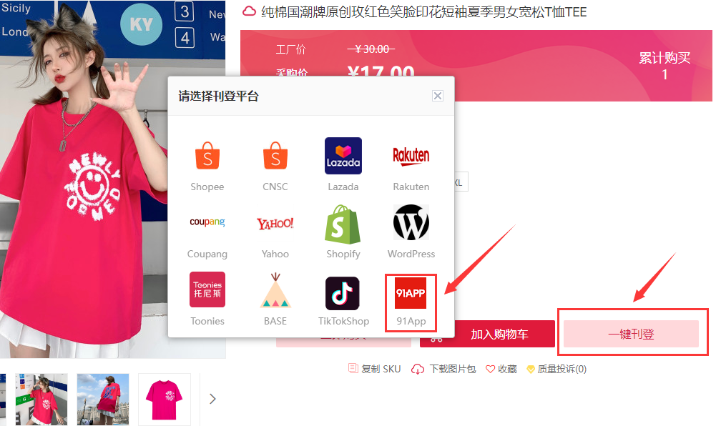Image resolution: width=716 pixels, height=431 pixels.
Task: Click the 收藏 favorite link
Action: coord(501,369)
